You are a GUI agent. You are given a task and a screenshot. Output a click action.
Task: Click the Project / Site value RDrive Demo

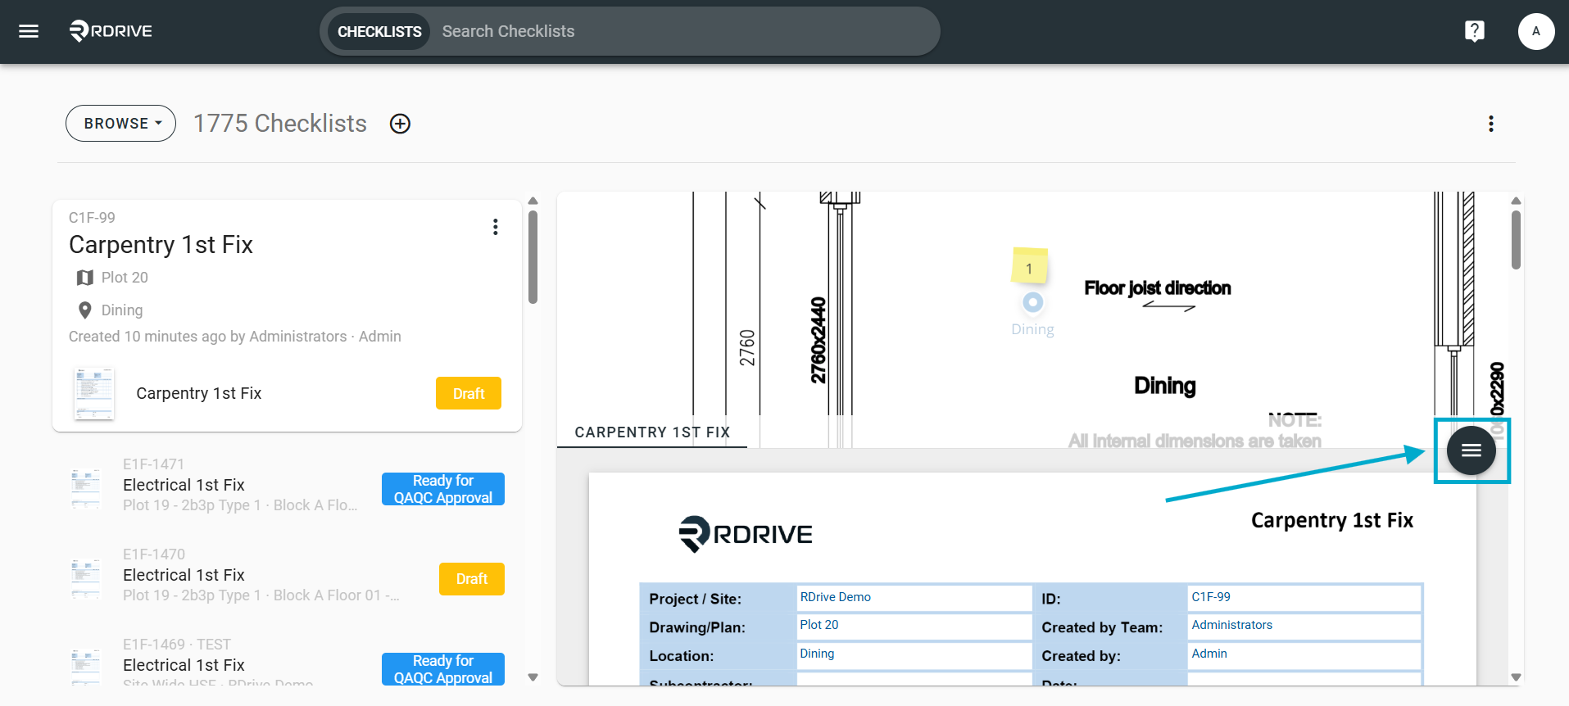835,597
